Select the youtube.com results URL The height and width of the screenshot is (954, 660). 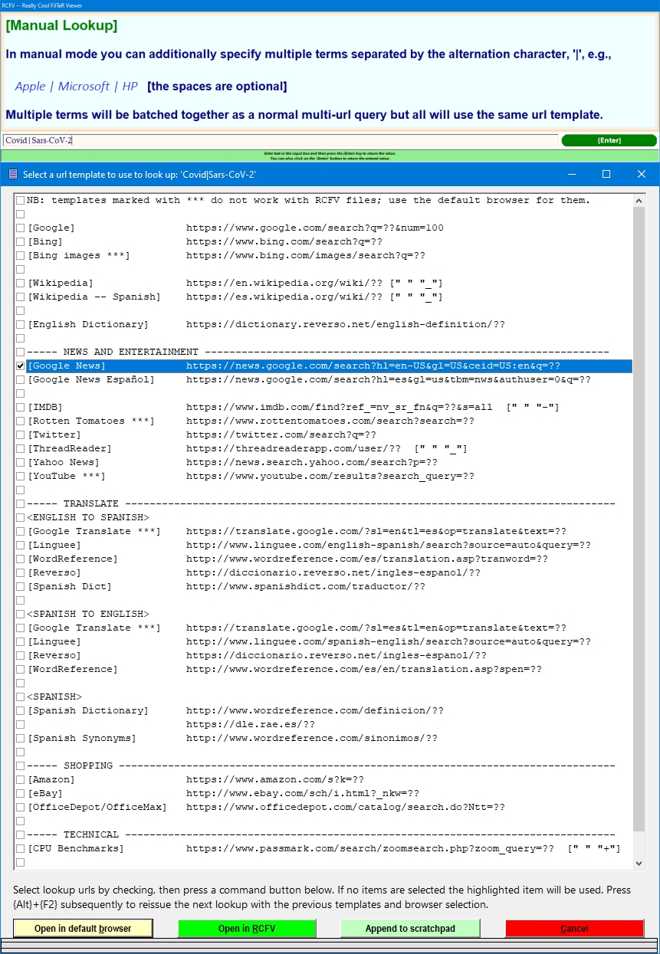click(x=330, y=476)
